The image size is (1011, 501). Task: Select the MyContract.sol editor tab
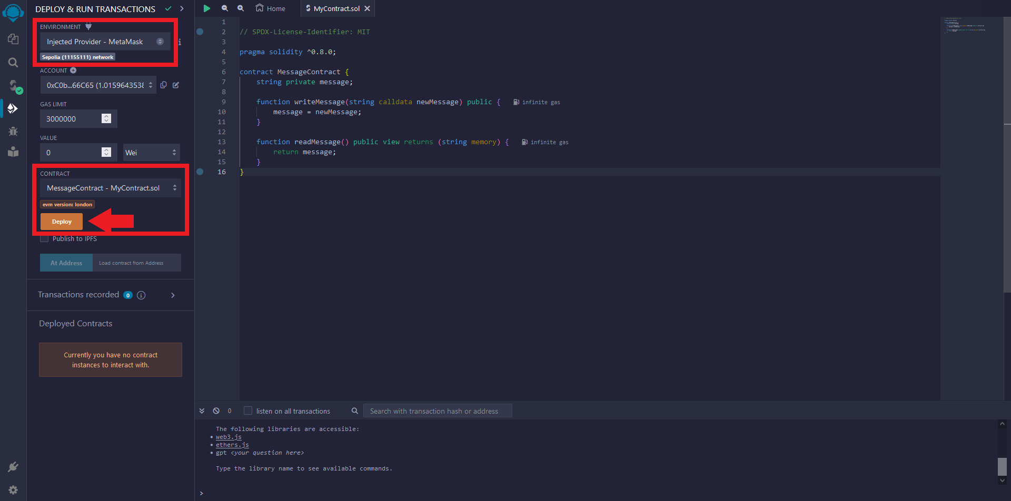[335, 8]
